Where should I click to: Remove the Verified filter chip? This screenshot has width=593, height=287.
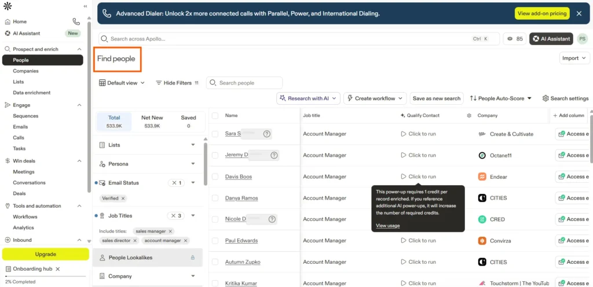123,198
